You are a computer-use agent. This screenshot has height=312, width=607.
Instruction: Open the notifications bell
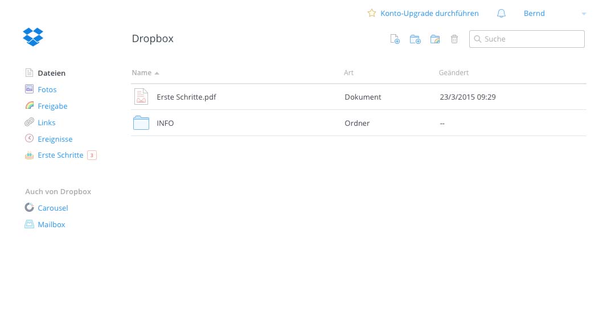pyautogui.click(x=501, y=14)
